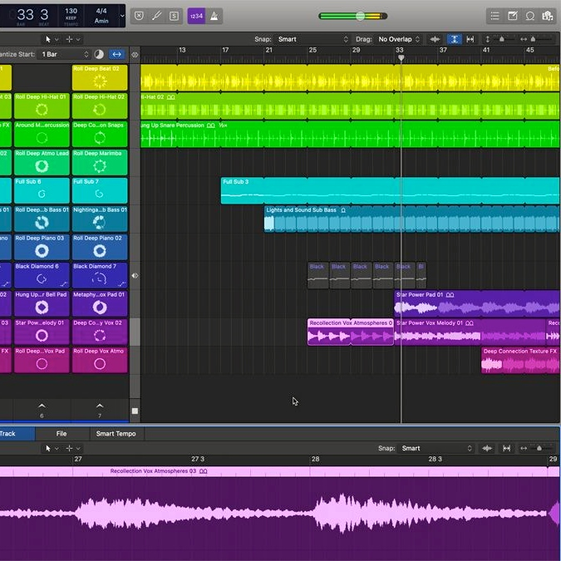Click the Live Loops divider arrows beside the ruler

click(135, 55)
